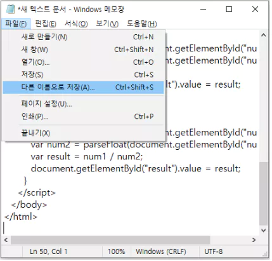Open the 도움말(H) menu

tap(142, 23)
